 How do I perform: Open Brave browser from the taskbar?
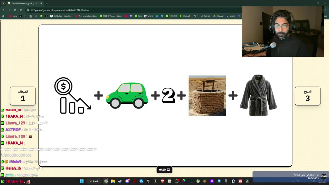click(x=162, y=181)
